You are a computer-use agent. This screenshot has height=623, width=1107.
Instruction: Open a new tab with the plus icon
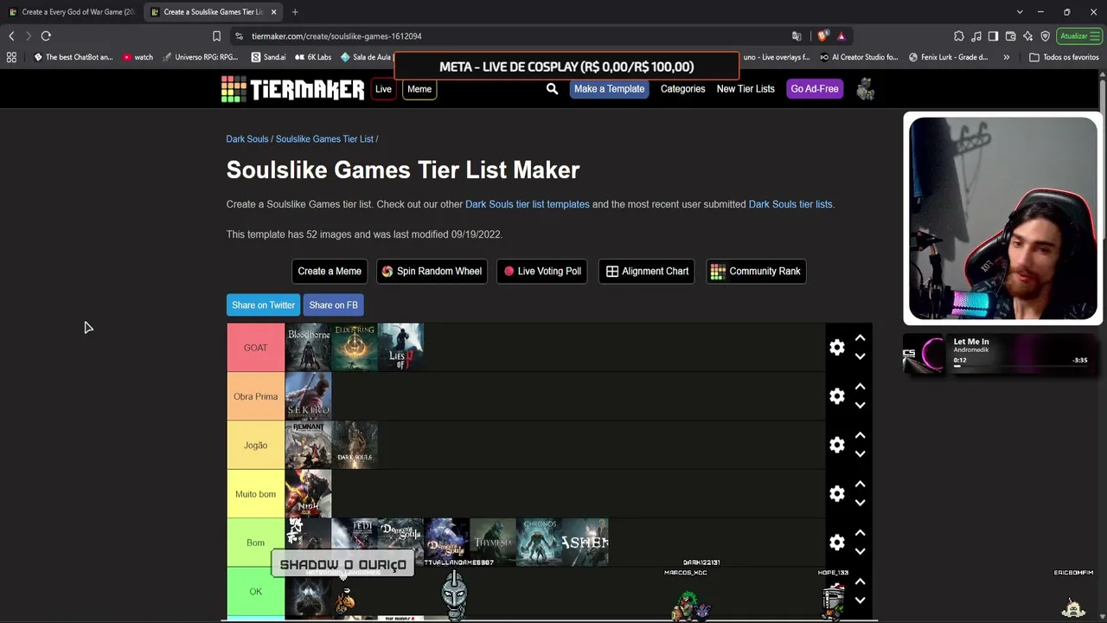coord(295,12)
